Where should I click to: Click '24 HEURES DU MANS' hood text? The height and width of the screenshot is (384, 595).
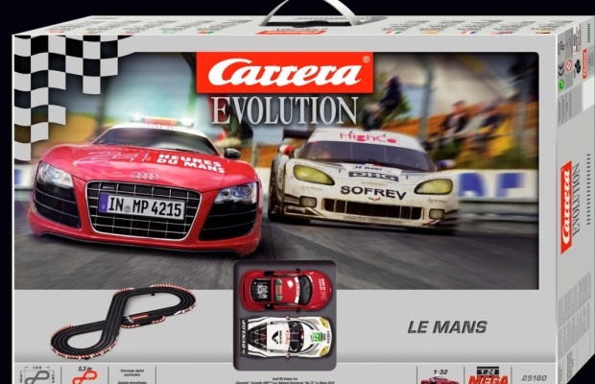pos(152,161)
